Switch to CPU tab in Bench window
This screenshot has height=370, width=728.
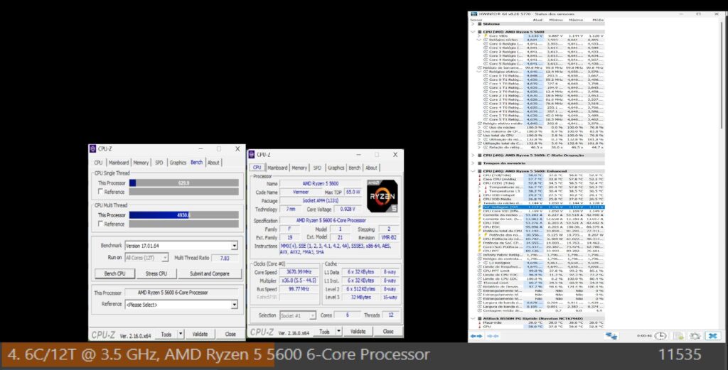pyautogui.click(x=98, y=163)
